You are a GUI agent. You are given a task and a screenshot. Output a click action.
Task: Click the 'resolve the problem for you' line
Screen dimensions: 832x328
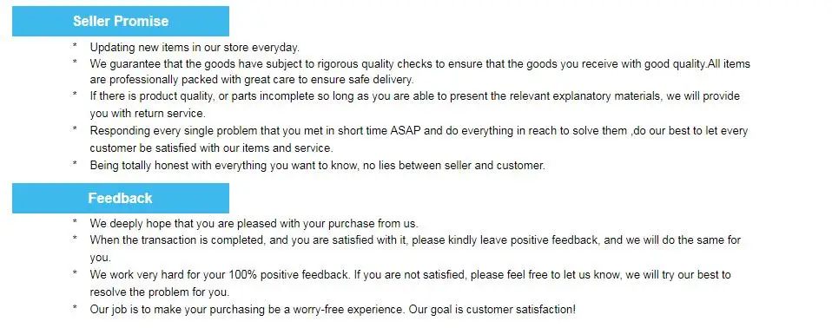click(x=159, y=292)
